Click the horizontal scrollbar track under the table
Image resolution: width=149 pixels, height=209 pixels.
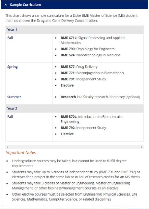(x=74, y=147)
